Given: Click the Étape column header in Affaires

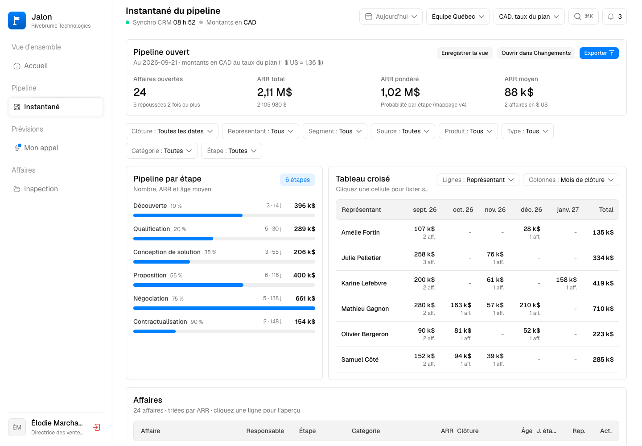Looking at the screenshot, I should 308,431.
